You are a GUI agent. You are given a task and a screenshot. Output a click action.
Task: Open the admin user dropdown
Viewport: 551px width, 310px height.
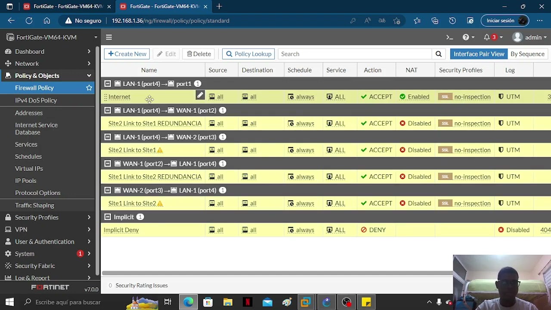click(x=529, y=37)
